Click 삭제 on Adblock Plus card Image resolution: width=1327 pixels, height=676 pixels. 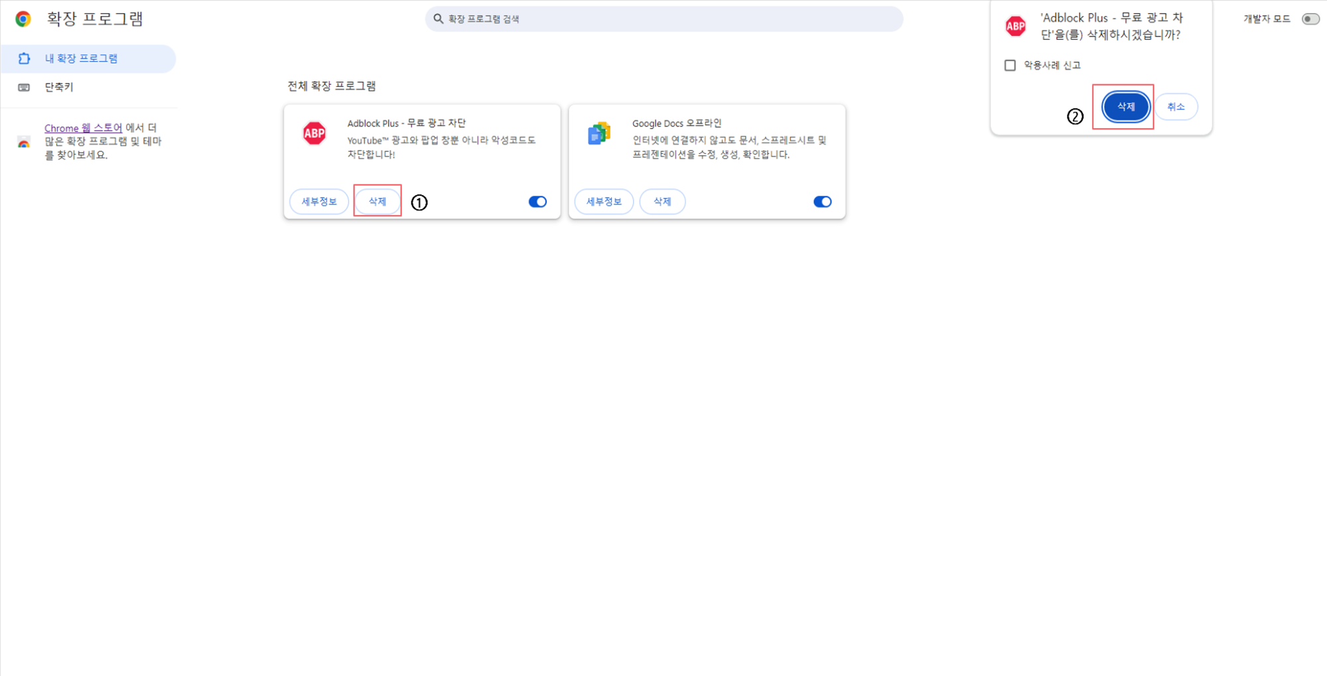[x=377, y=202]
